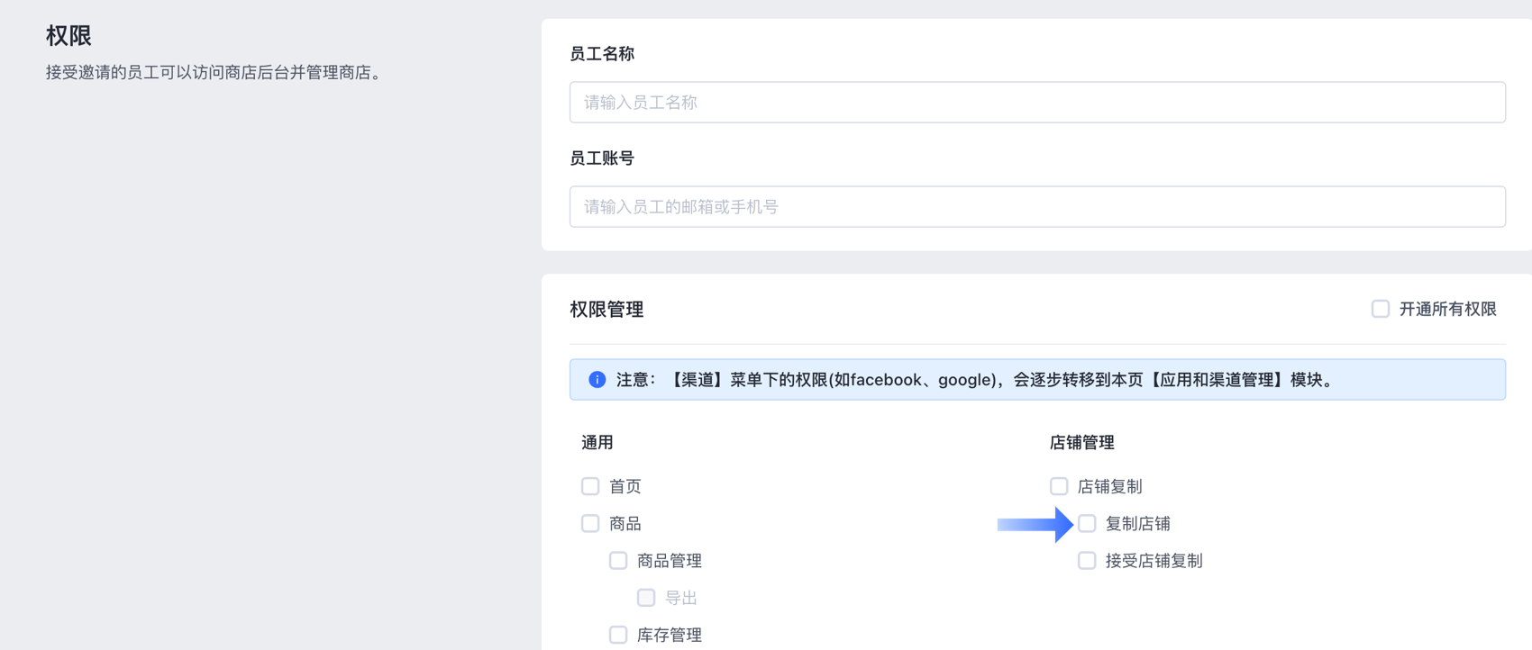1532x650 pixels.
Task: Click the 注意 notice banner text
Action: pyautogui.click(x=973, y=380)
